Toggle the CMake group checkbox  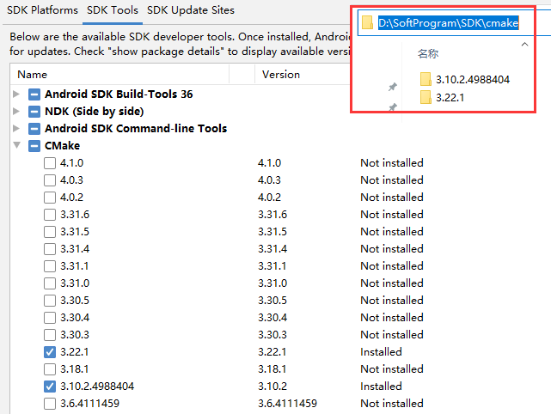click(34, 146)
